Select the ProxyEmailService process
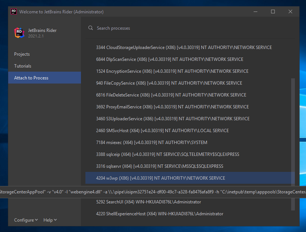306x232 pixels. tap(172, 107)
